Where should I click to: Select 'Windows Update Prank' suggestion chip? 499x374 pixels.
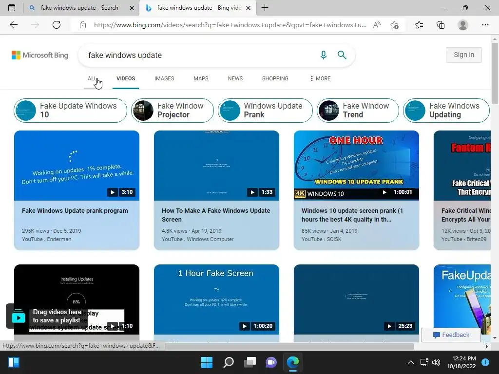265,111
